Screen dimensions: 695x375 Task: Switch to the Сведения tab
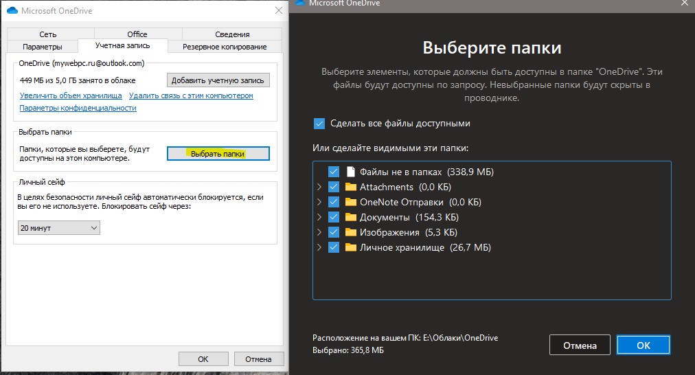tap(232, 34)
